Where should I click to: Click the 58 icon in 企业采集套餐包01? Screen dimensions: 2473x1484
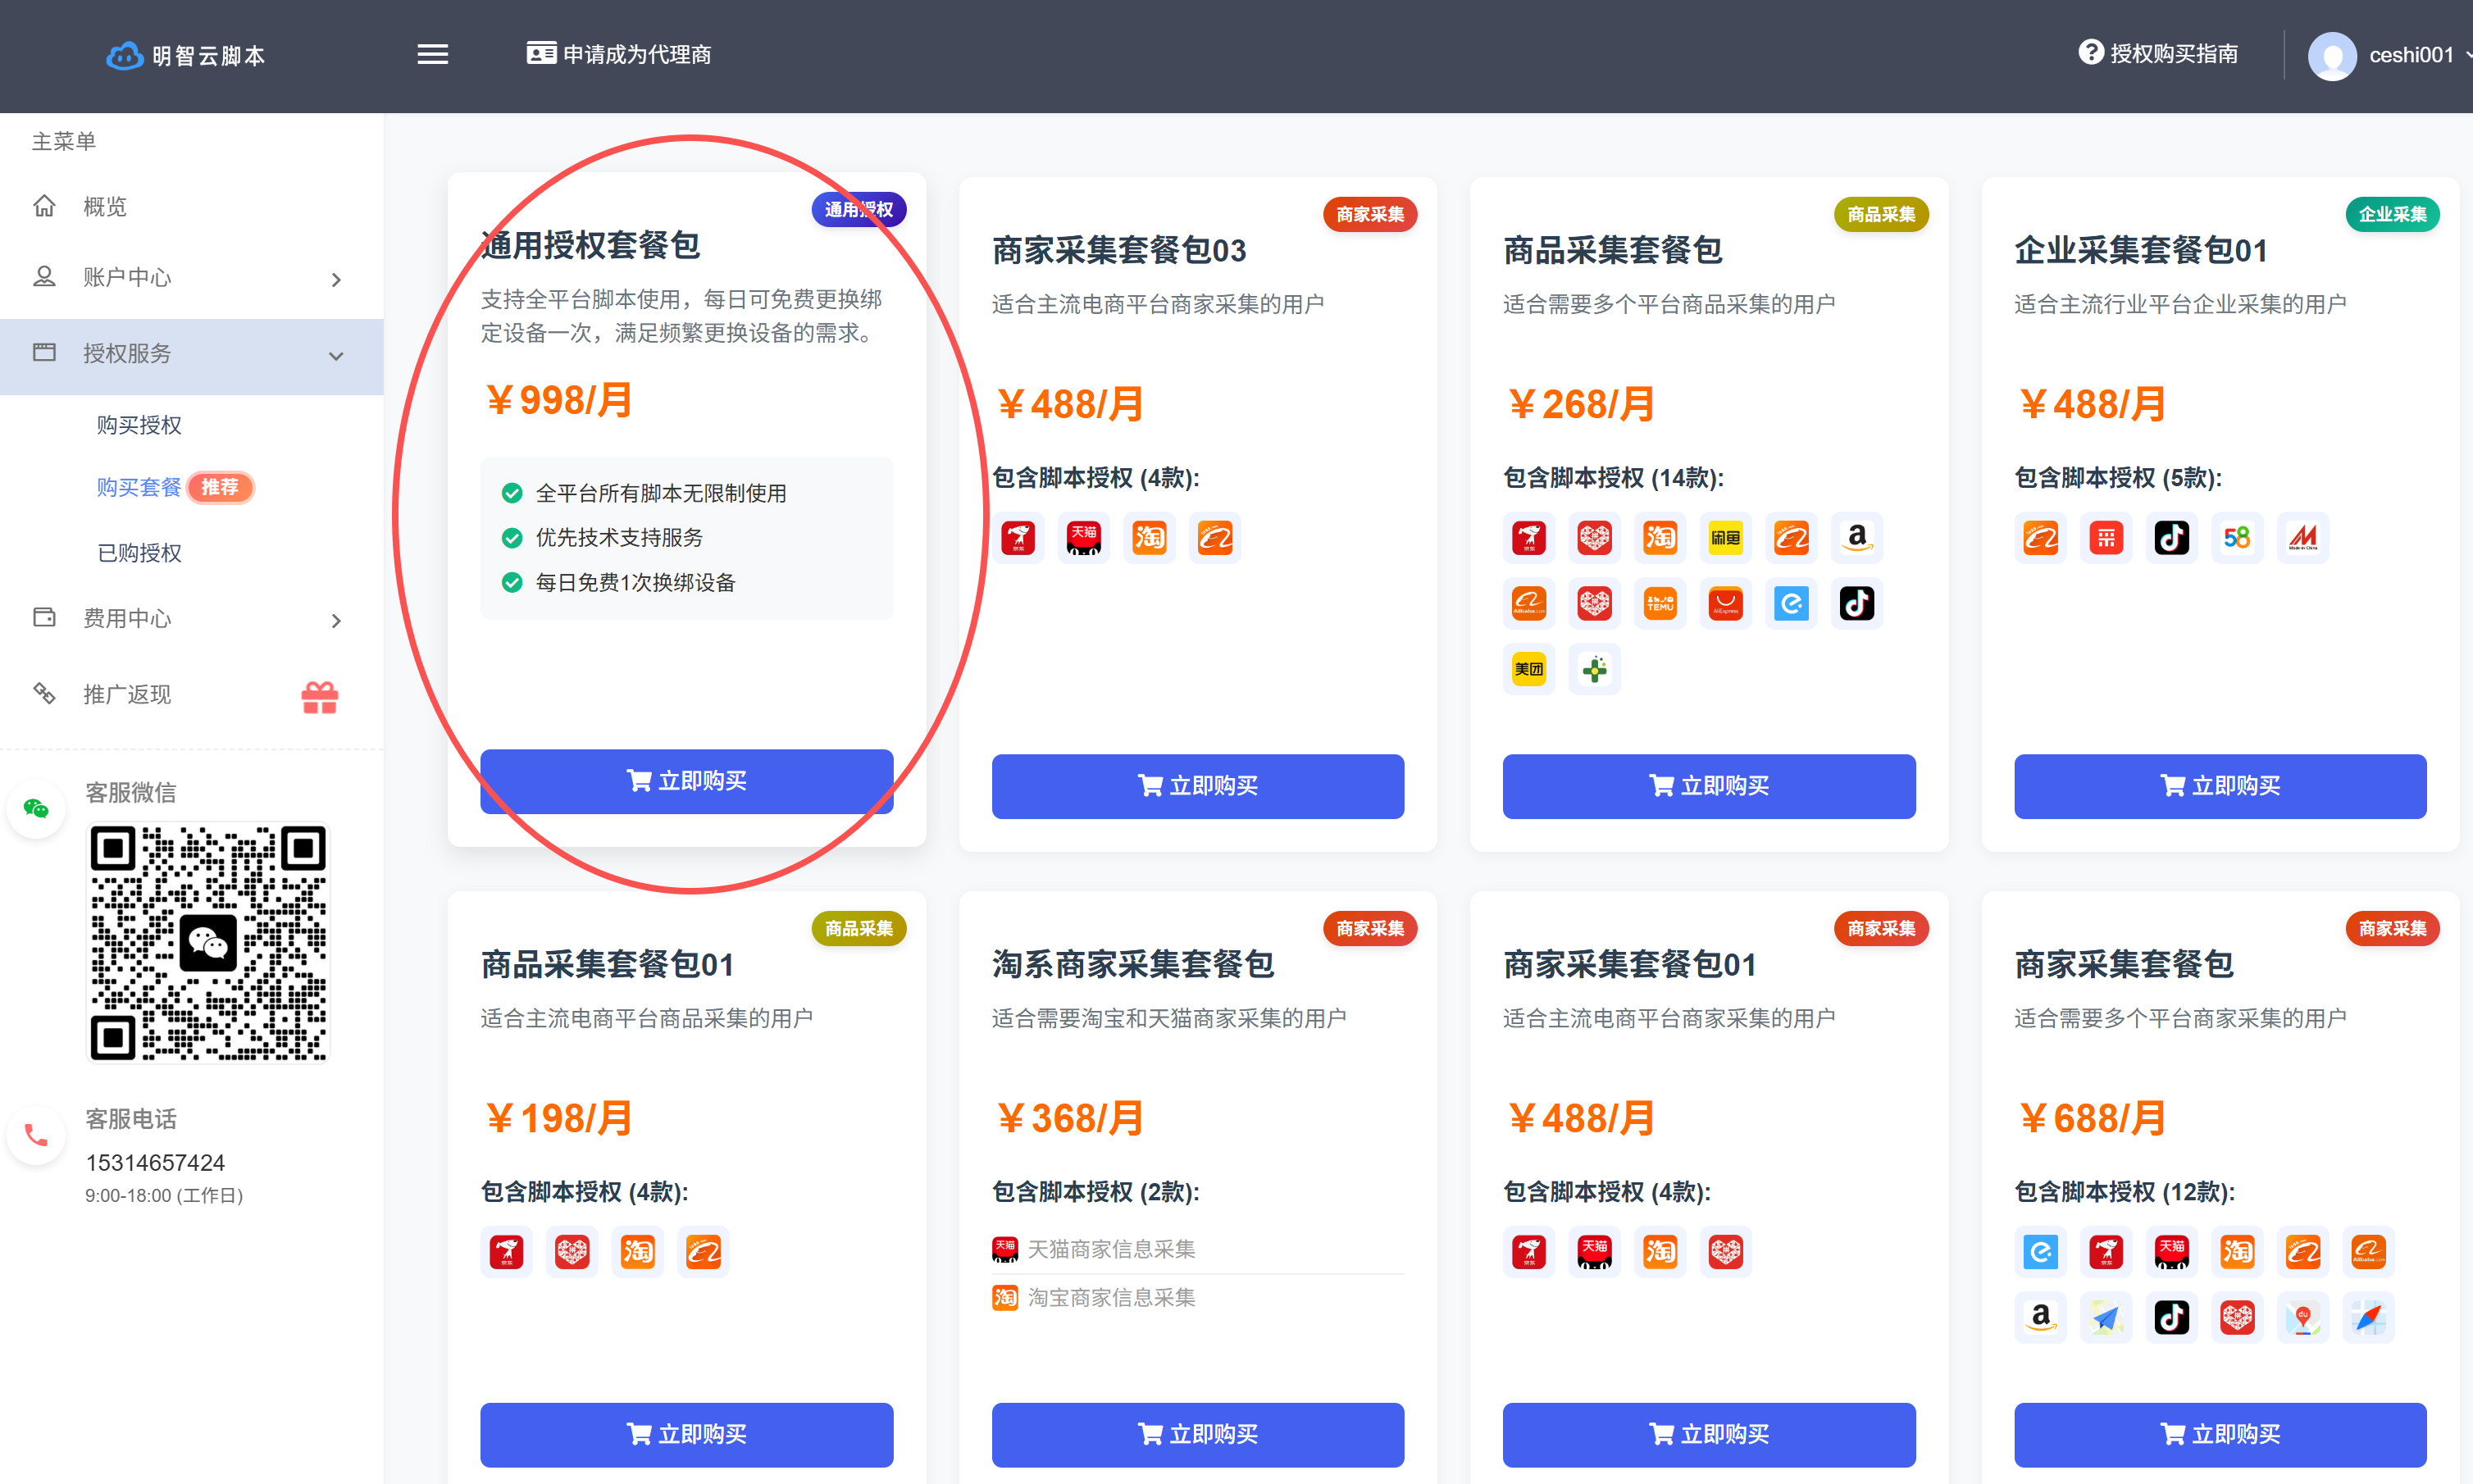(x=2237, y=538)
